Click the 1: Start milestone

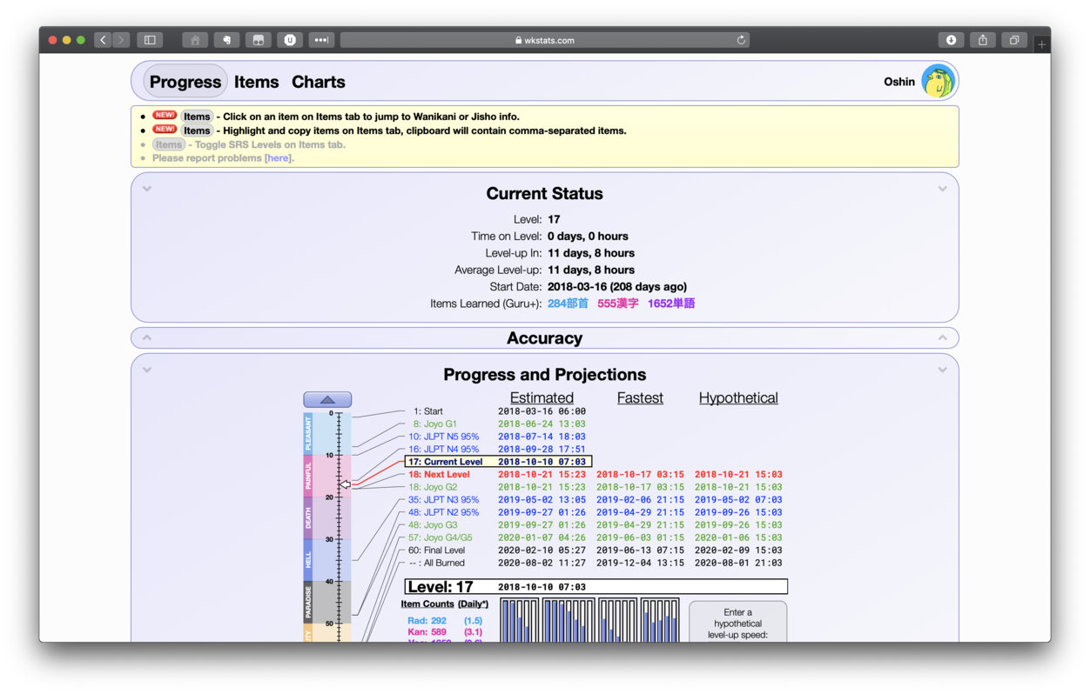coord(428,411)
